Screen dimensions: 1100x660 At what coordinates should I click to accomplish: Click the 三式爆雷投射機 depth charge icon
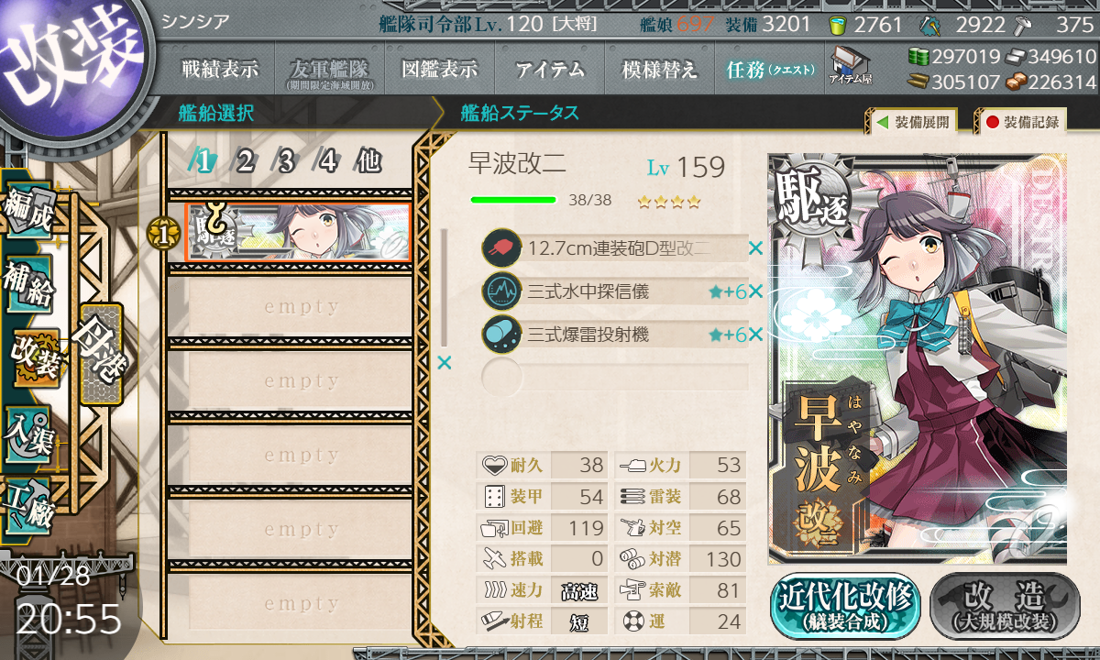pyautogui.click(x=501, y=335)
